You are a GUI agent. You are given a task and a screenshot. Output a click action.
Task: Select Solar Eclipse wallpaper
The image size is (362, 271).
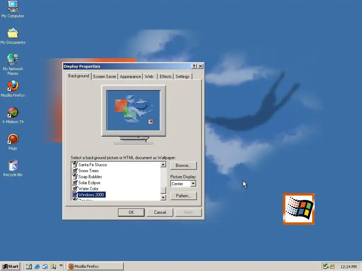pyautogui.click(x=89, y=183)
